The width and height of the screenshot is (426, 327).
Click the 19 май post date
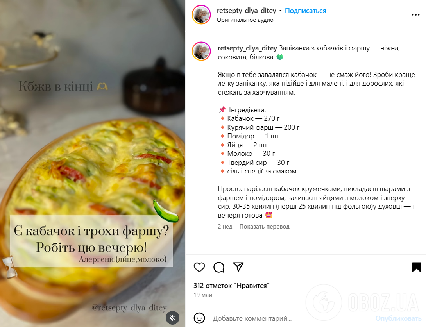[203, 295]
